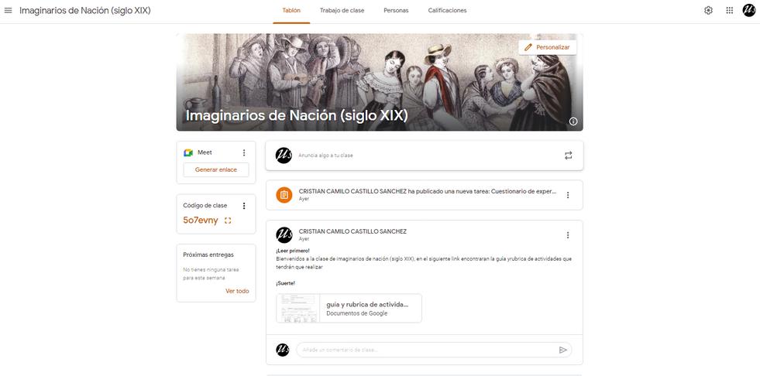The height and width of the screenshot is (376, 760).
Task: Click the account profile avatar
Action: pos(749,10)
